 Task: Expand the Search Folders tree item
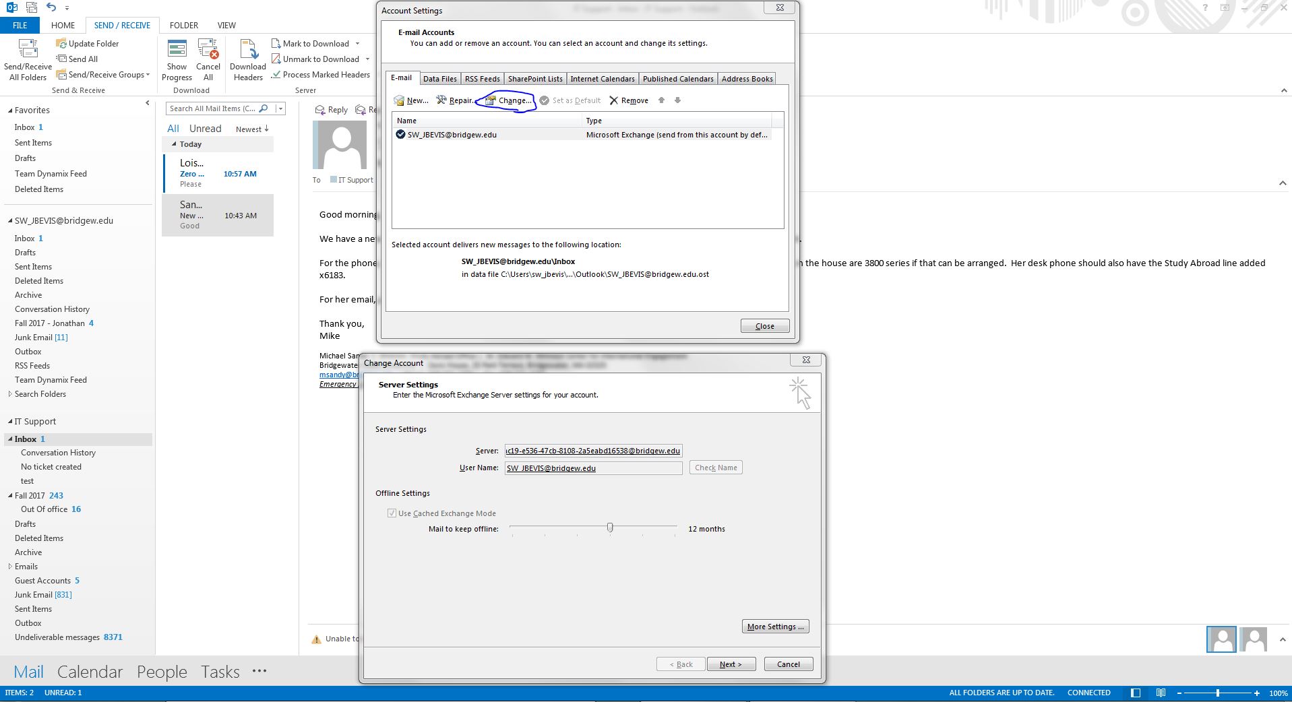[10, 394]
